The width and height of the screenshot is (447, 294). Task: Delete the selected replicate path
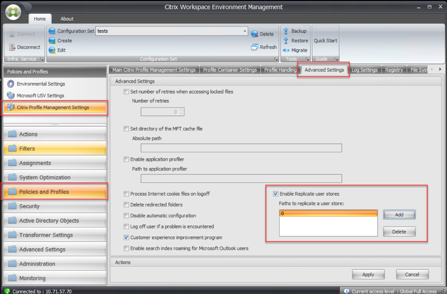pos(399,232)
